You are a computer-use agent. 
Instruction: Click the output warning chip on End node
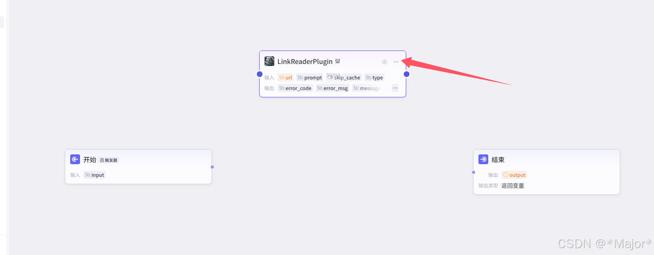[514, 175]
